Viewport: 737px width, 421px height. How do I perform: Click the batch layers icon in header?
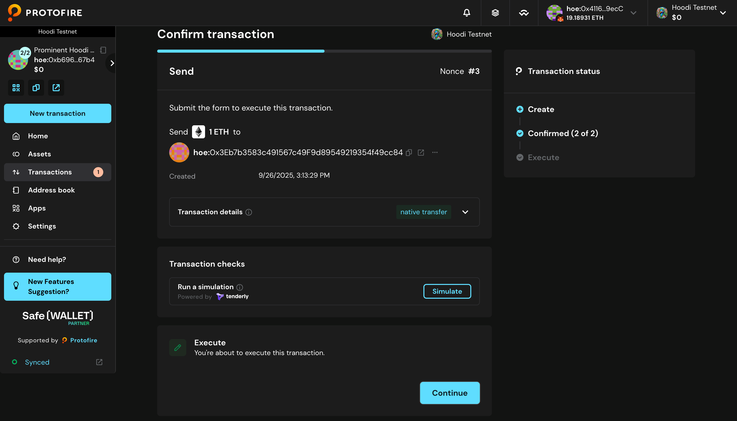click(495, 13)
